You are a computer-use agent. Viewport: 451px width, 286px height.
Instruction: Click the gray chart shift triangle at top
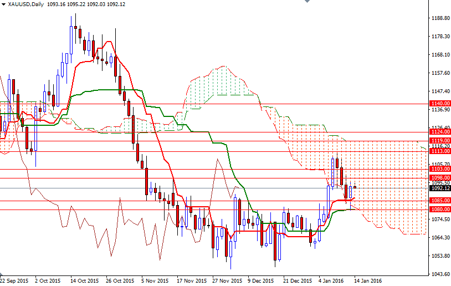(x=307, y=2)
